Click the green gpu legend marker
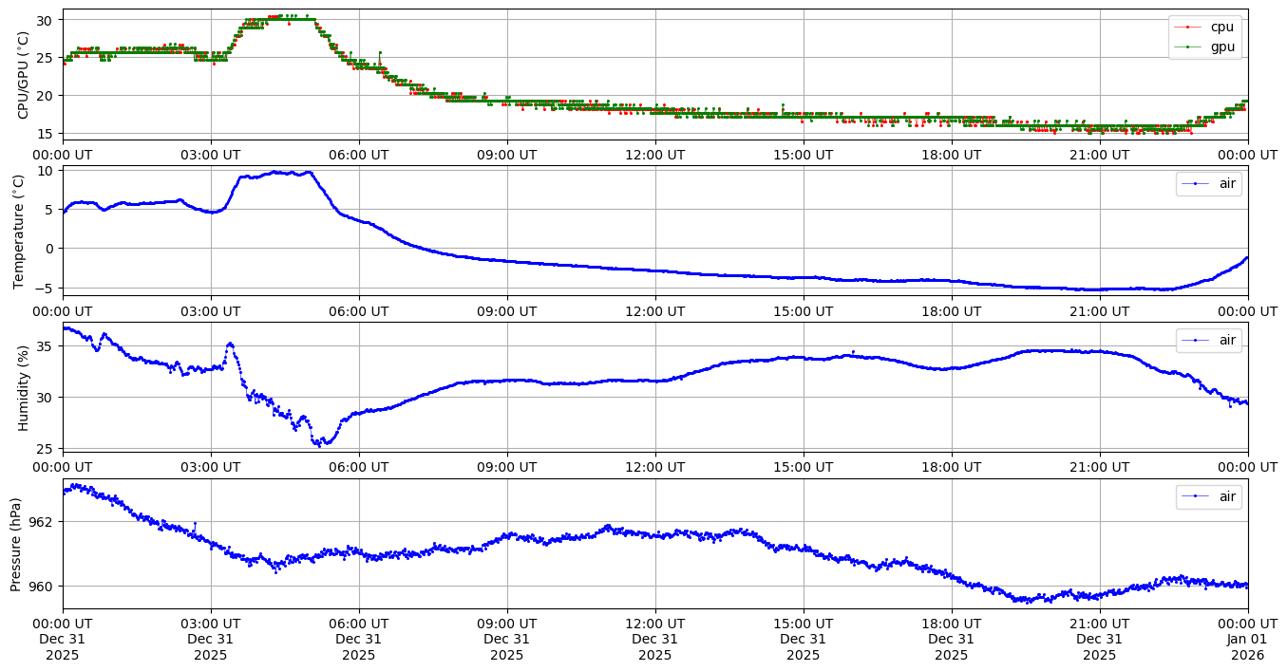Viewport: 1287px width, 671px height. point(1187,46)
